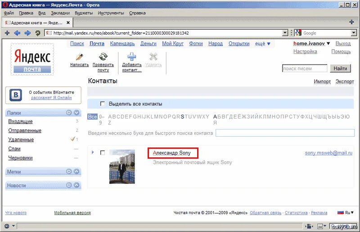
Task: Click the status bar page view icon
Action: tap(309, 227)
